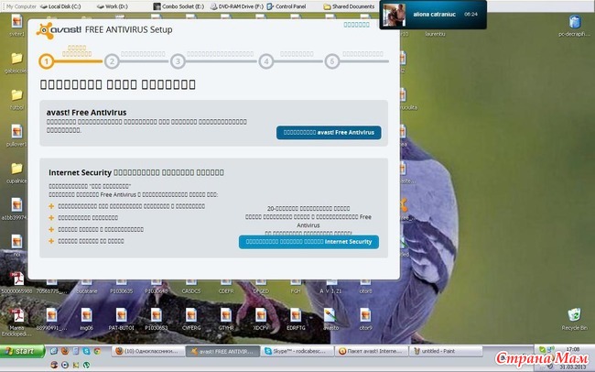Click the blue Internet Security trial button
This screenshot has width=595, height=372.
(x=308, y=242)
